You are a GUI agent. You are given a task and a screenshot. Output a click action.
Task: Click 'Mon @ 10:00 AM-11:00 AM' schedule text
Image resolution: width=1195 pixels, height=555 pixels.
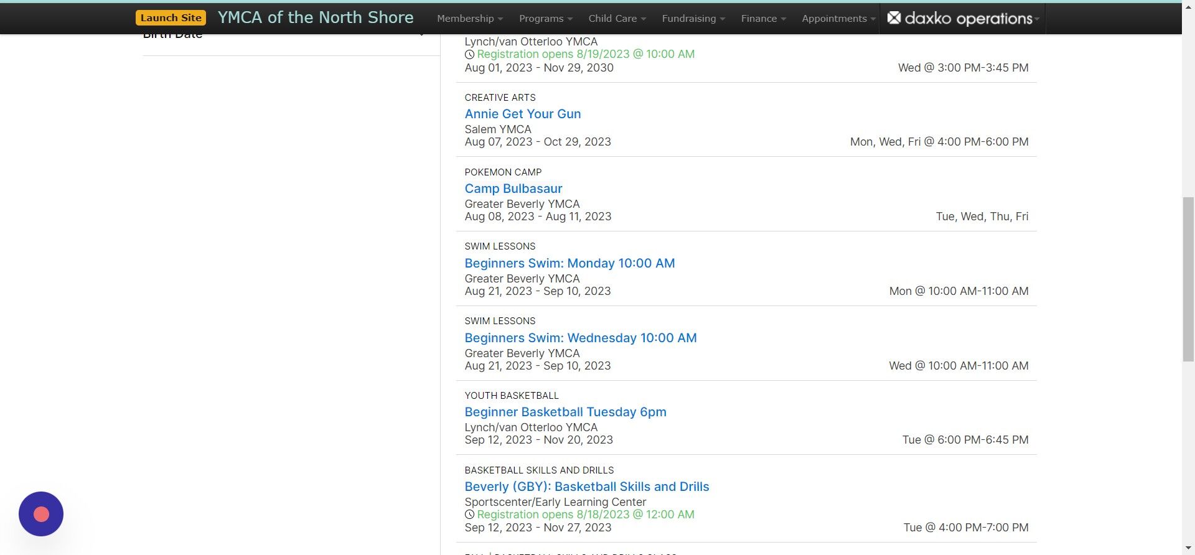958,291
